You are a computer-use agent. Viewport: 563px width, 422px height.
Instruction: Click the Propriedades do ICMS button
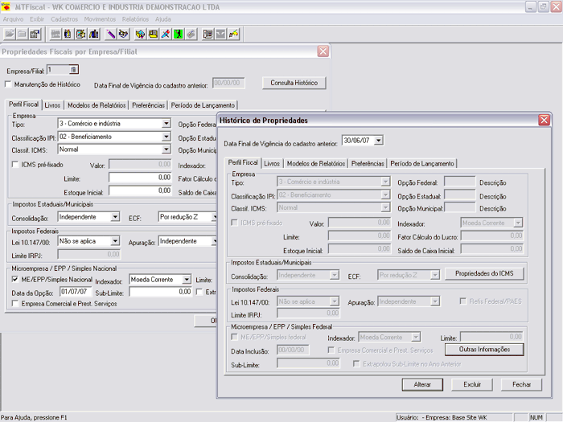[x=483, y=274]
